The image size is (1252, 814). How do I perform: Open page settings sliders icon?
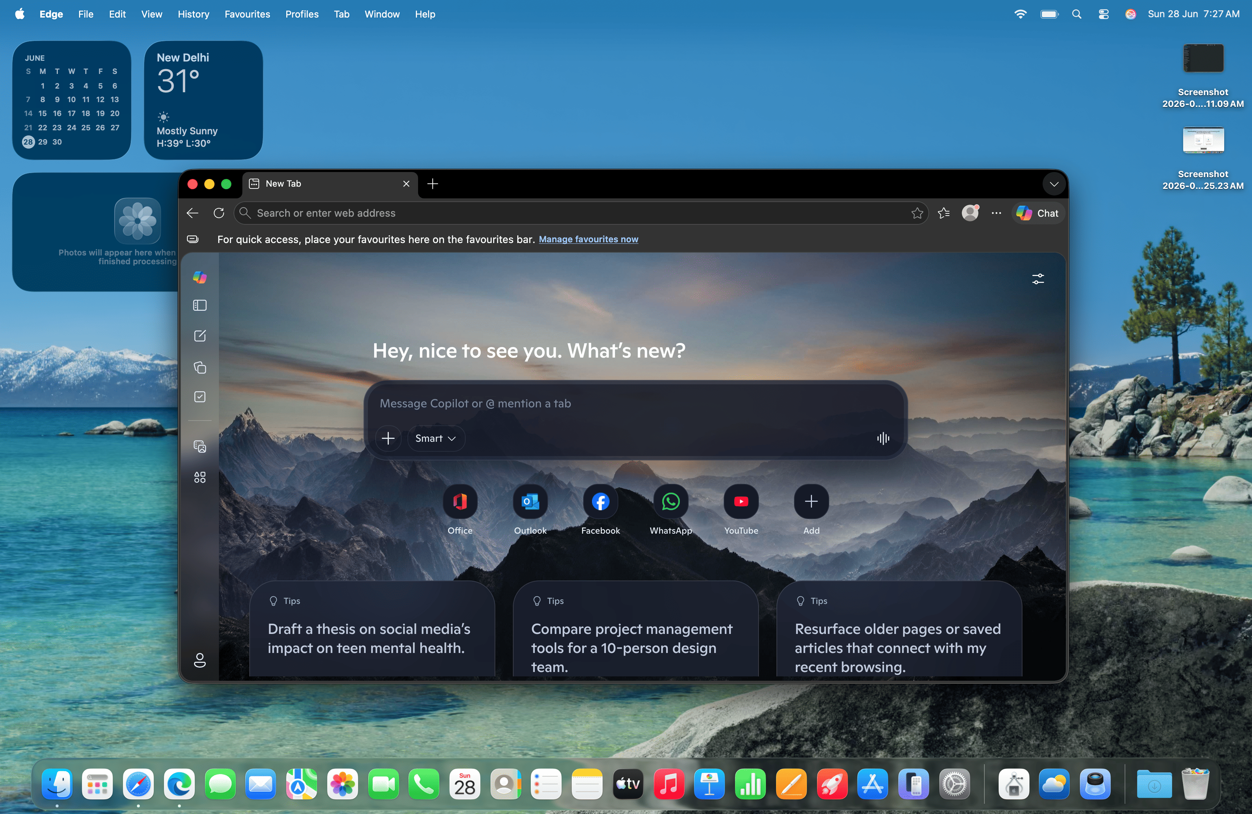pyautogui.click(x=1038, y=279)
